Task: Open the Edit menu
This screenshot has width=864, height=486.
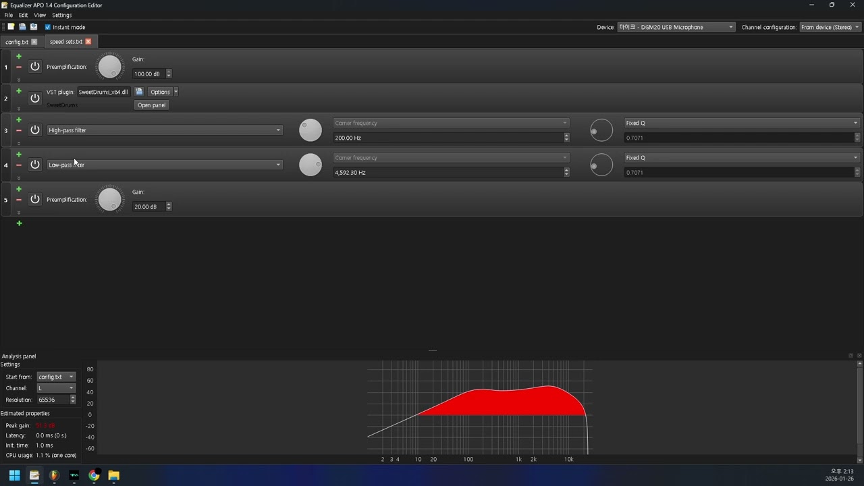Action: click(x=23, y=15)
